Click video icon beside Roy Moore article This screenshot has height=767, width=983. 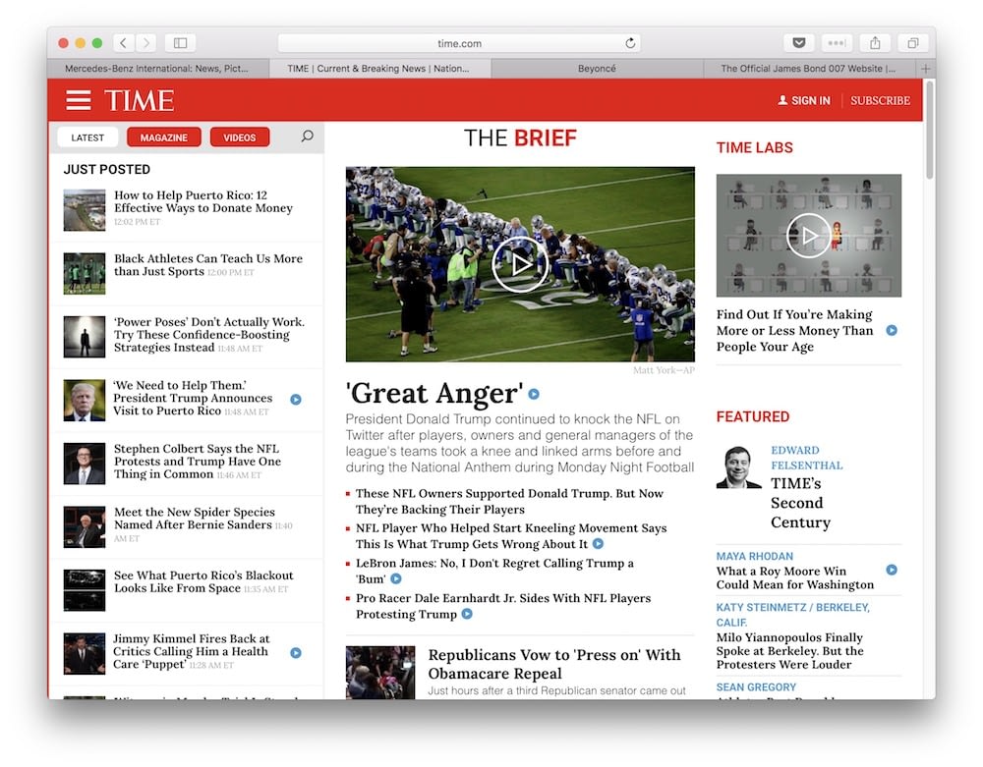[892, 570]
